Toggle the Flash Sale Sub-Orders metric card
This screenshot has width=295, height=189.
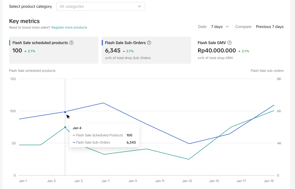pos(146,50)
